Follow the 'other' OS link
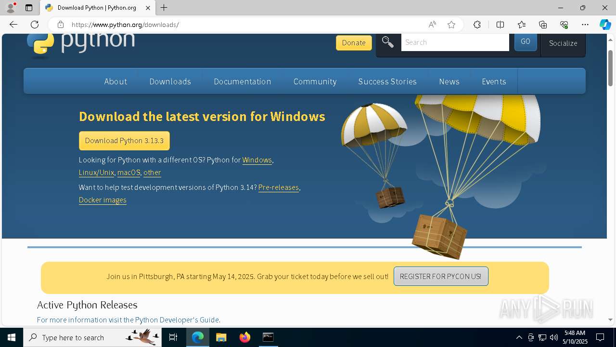 (x=152, y=173)
